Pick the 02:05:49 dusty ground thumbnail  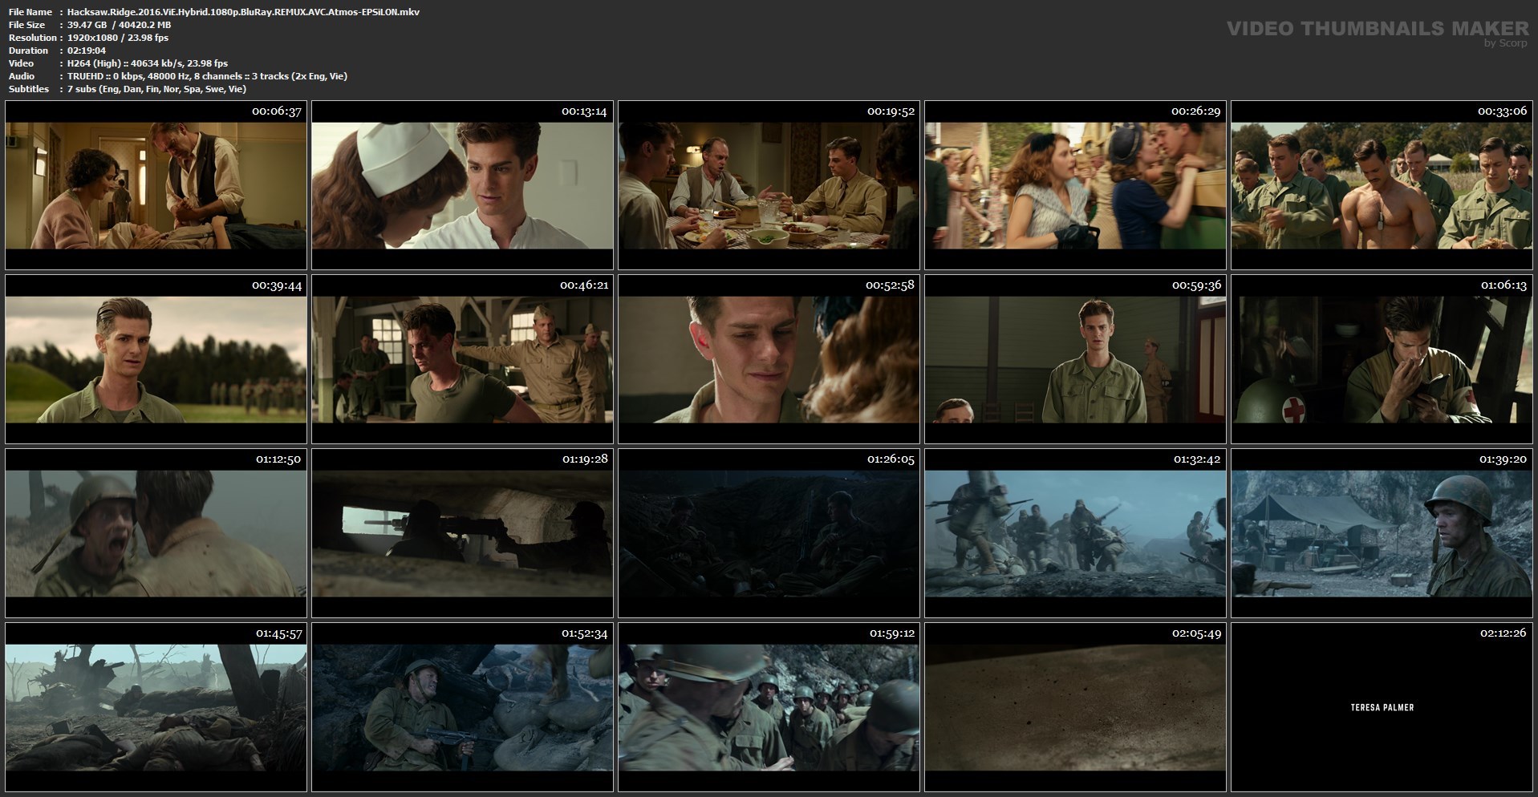point(1075,707)
